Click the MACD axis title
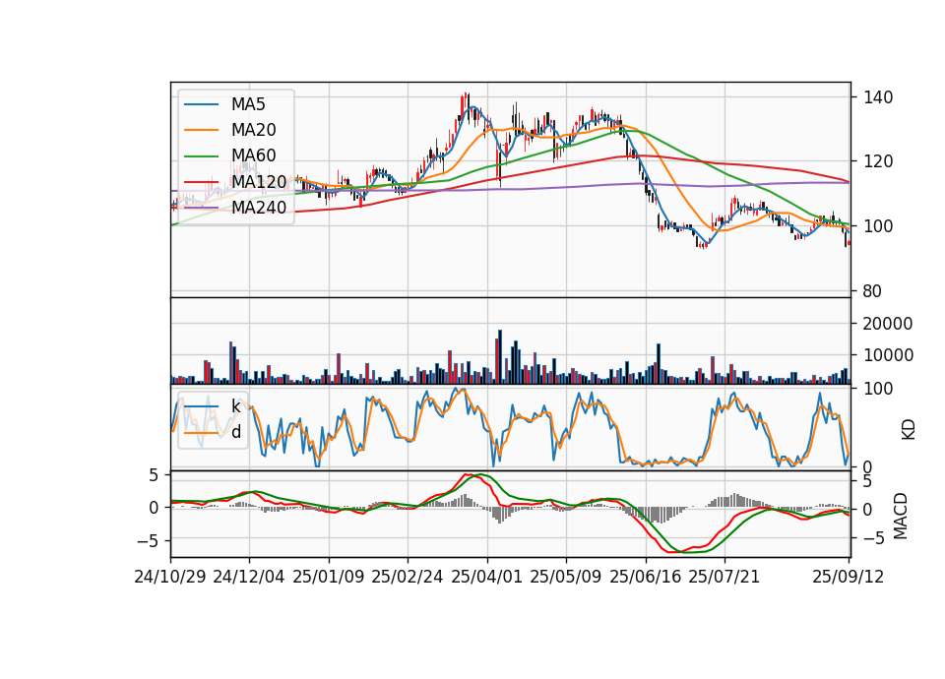Image resolution: width=945 pixels, height=679 pixels. tap(901, 516)
